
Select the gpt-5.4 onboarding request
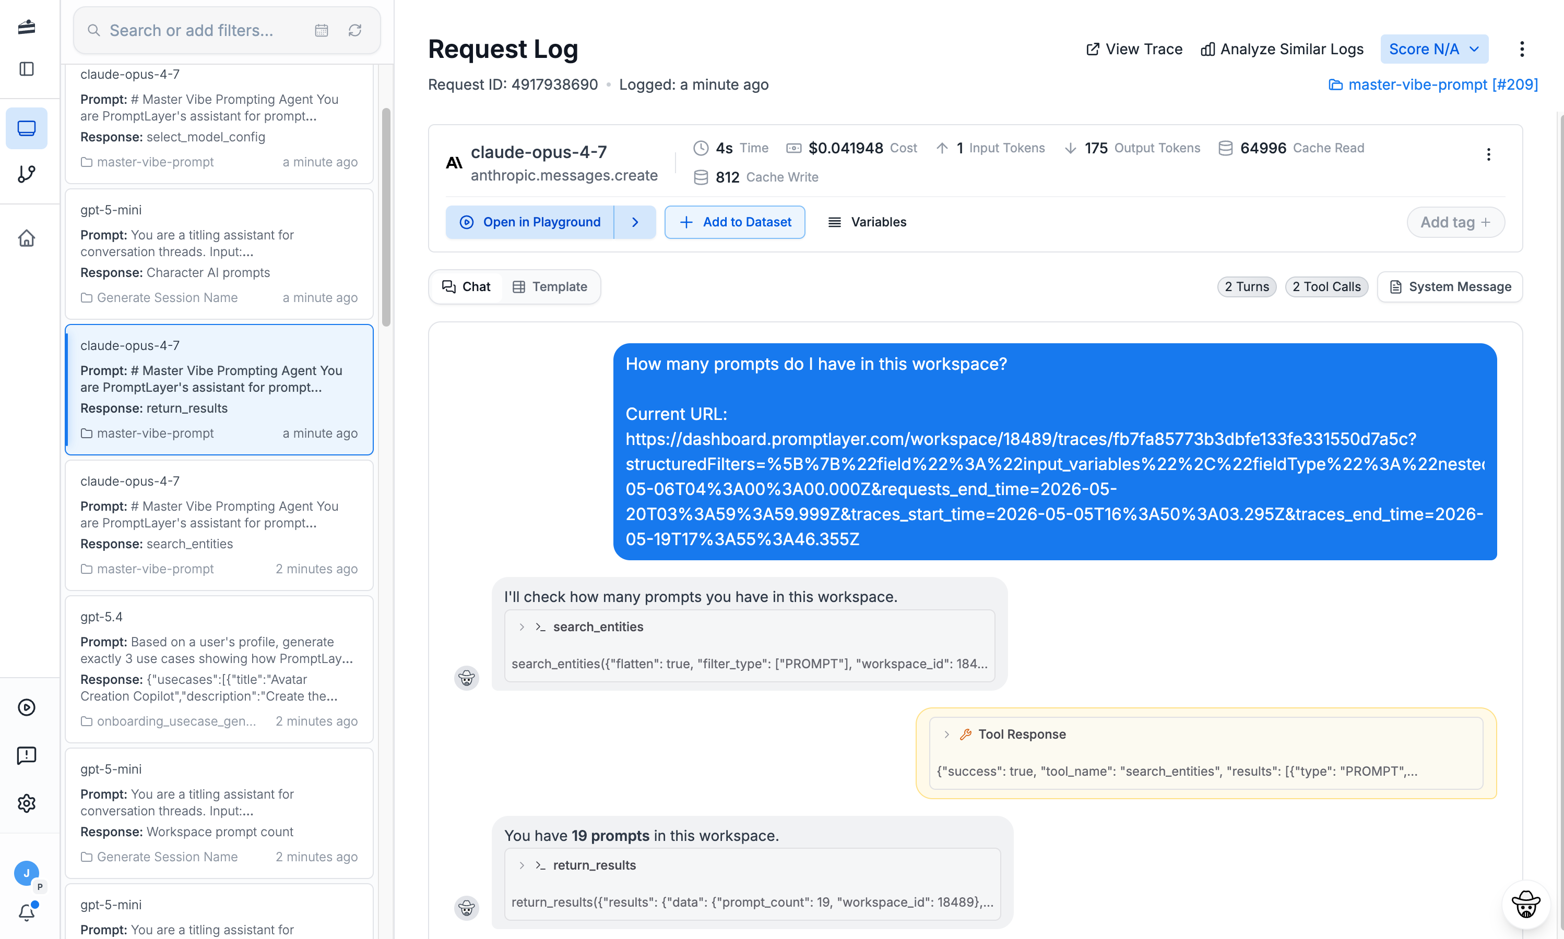coord(219,669)
